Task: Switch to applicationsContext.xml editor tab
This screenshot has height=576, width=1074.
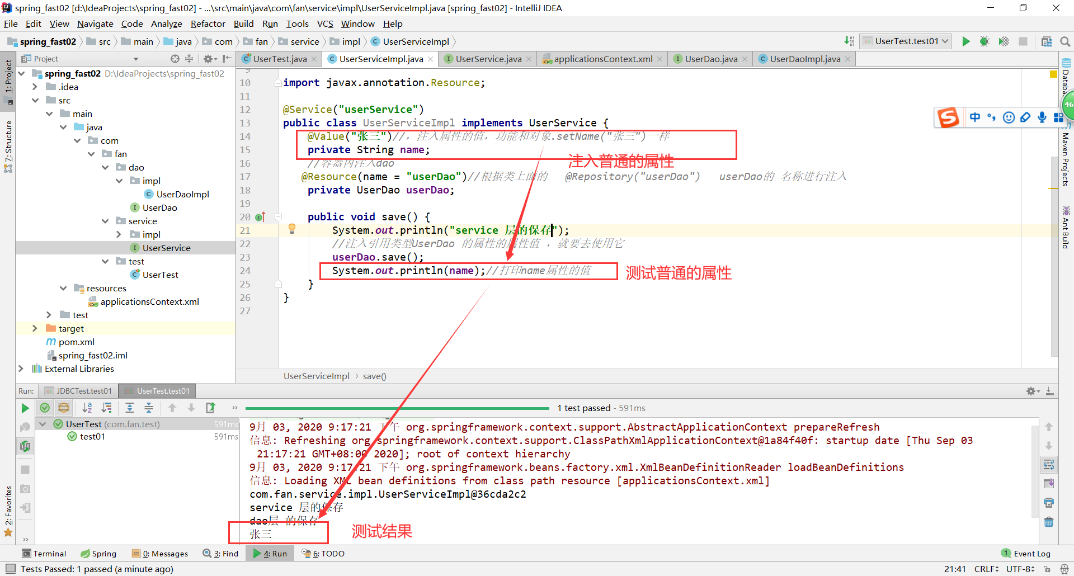Action: [603, 59]
